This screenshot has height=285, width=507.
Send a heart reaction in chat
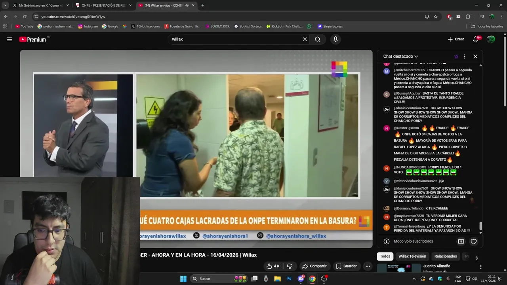coord(473,241)
